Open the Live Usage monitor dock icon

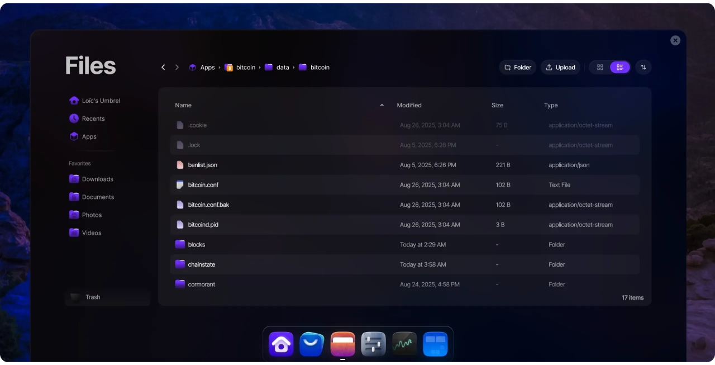pos(404,344)
